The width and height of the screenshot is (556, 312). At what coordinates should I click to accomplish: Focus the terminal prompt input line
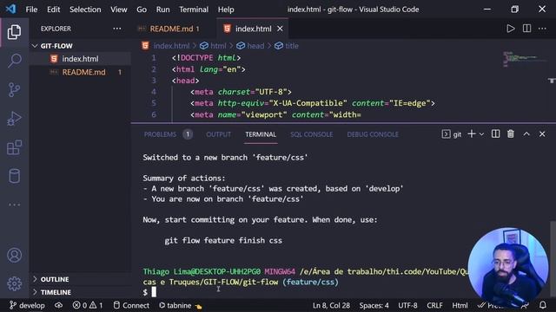pos(305,292)
